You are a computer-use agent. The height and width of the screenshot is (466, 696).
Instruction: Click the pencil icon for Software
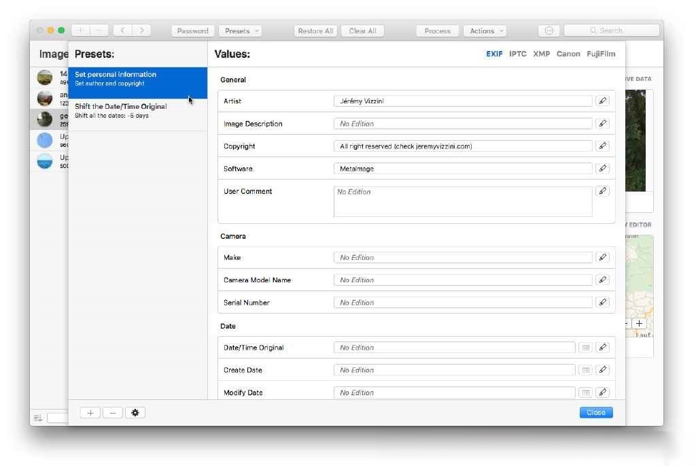(x=602, y=168)
